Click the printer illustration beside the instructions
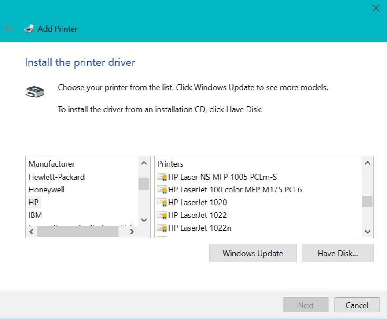Image resolution: width=387 pixels, height=319 pixels. point(34,91)
